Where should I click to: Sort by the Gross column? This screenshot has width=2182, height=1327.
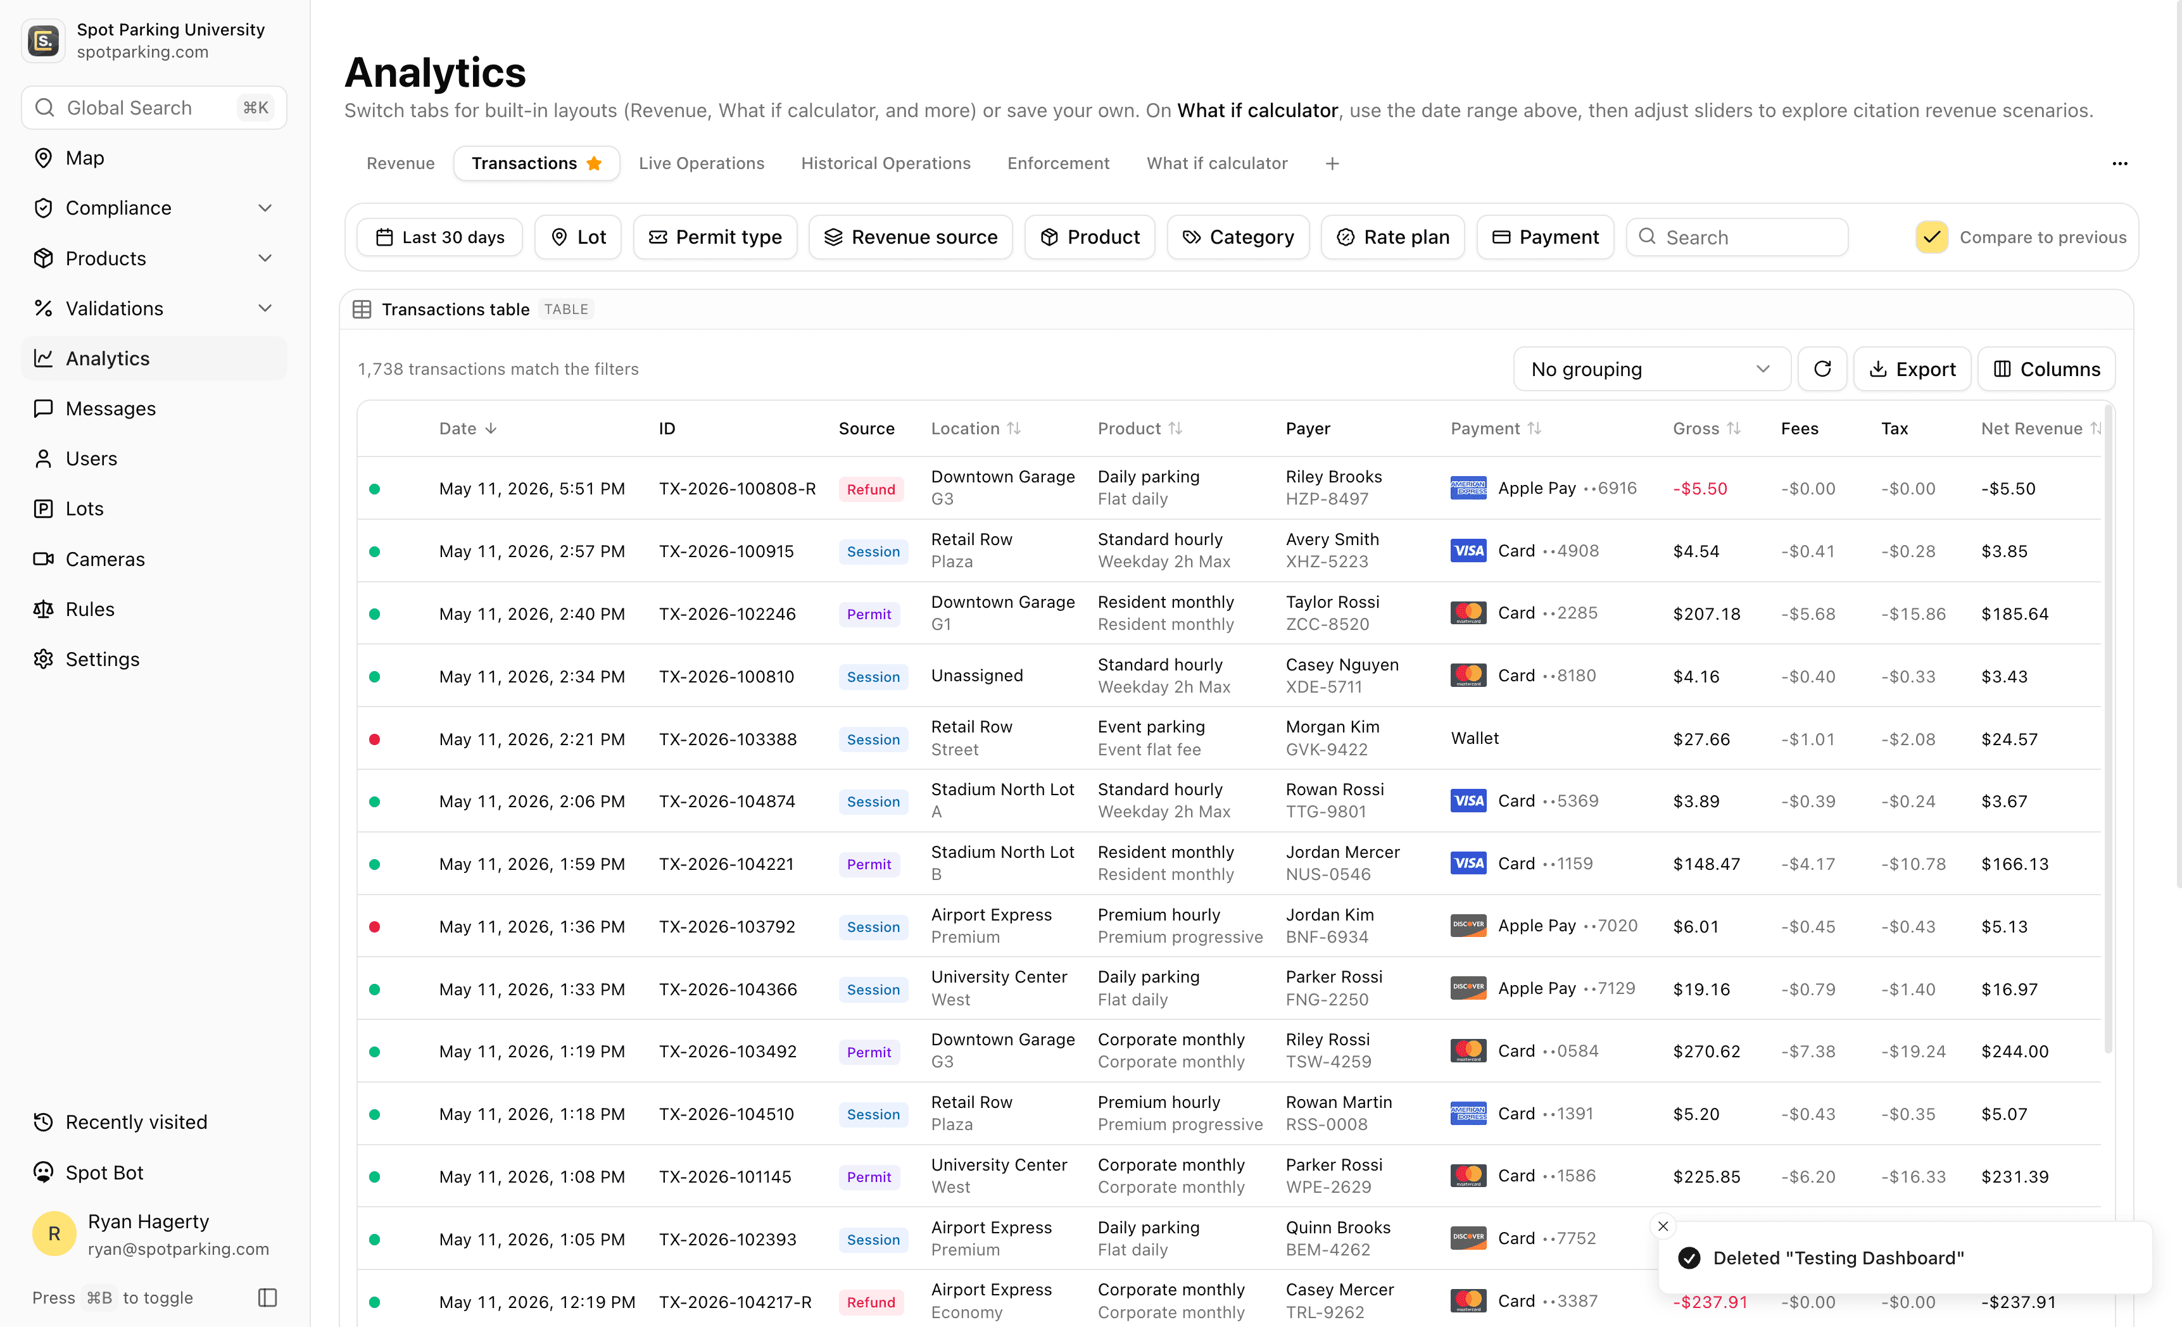1734,429
